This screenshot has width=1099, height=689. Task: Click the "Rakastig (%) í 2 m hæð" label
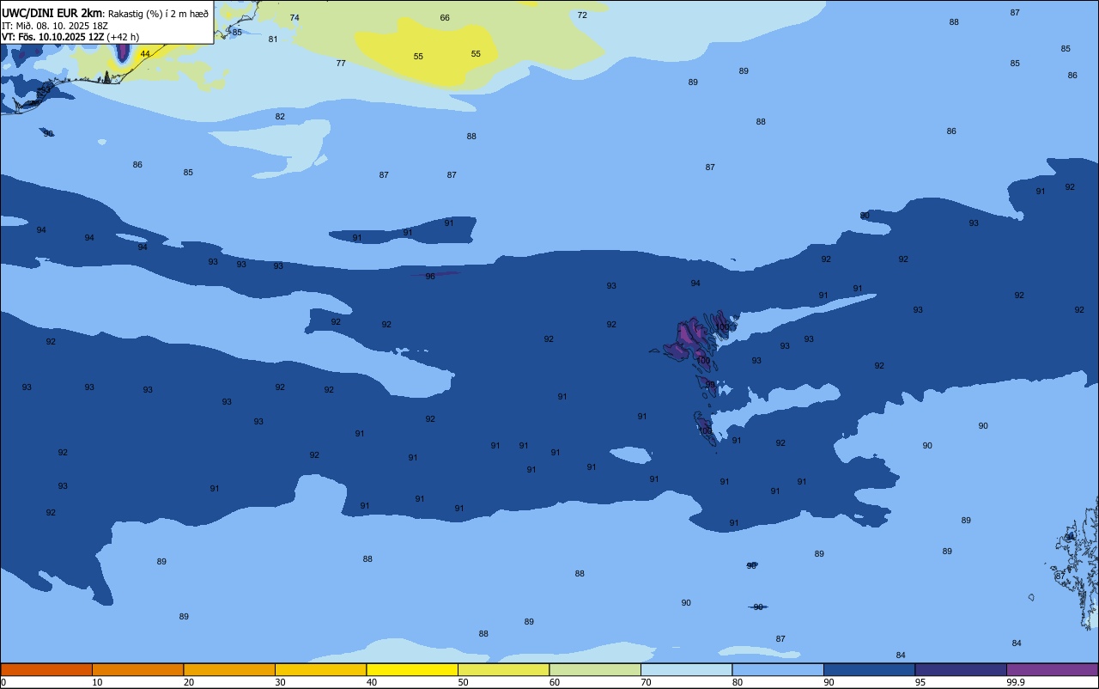157,14
